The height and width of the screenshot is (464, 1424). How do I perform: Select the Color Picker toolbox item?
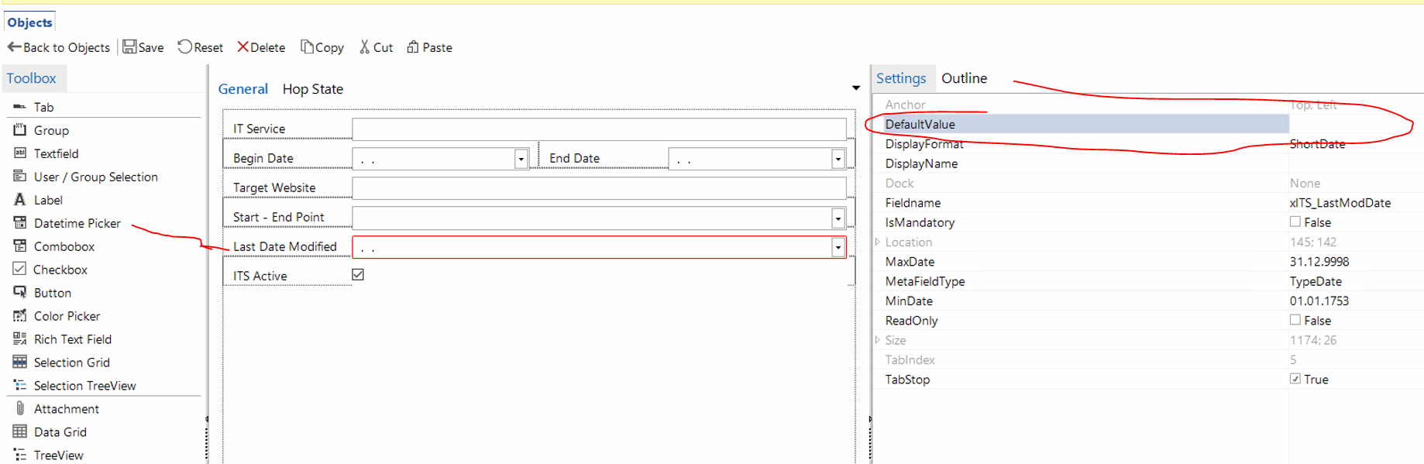(x=67, y=316)
